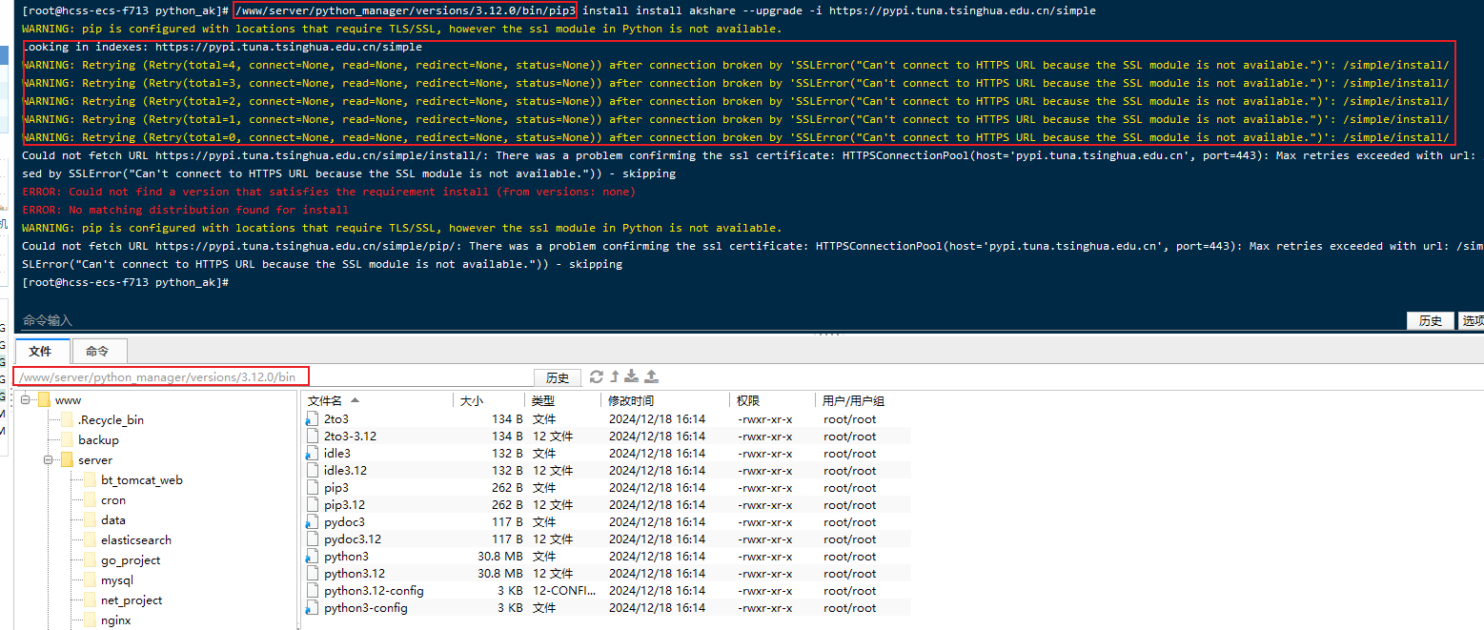This screenshot has width=1484, height=630.
Task: Click the nginx folder icon
Action: point(89,620)
